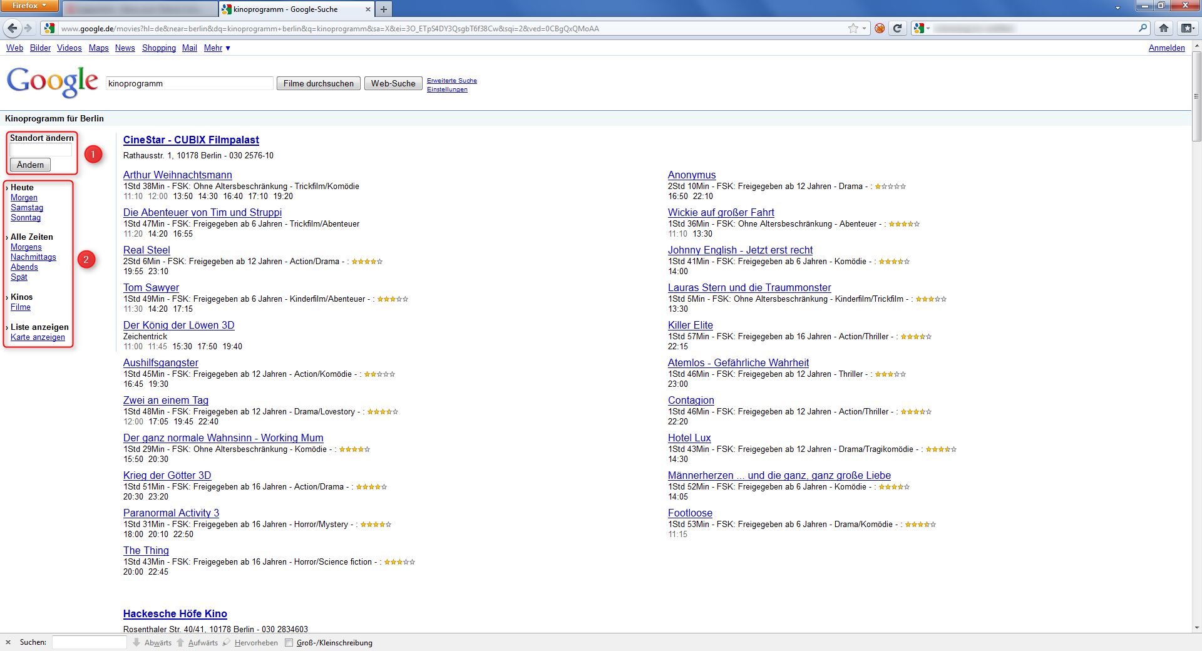Screen dimensions: 1202x651
Task: Click the search bar magnifier icon
Action: click(x=1143, y=28)
